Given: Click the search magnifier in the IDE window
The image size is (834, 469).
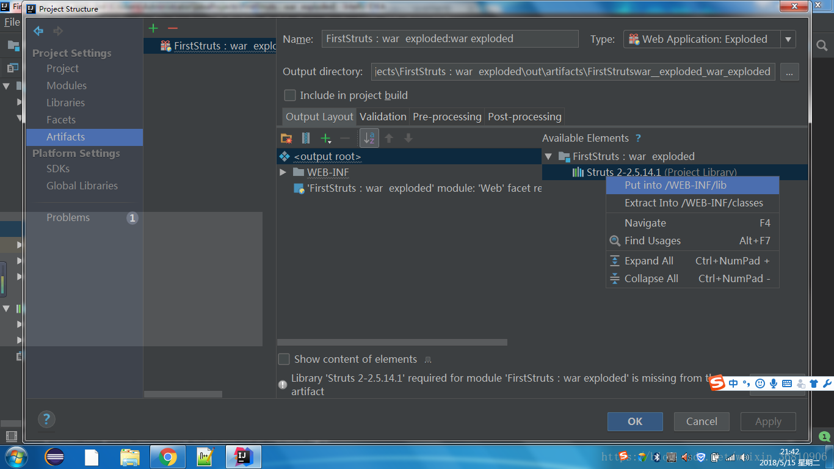Looking at the screenshot, I should [822, 45].
